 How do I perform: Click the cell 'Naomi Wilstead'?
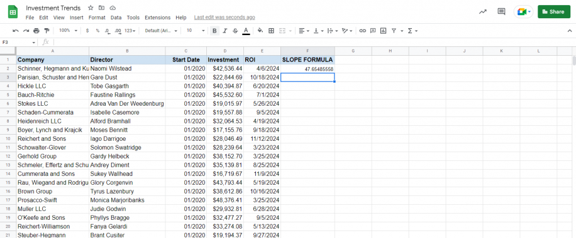pos(127,68)
